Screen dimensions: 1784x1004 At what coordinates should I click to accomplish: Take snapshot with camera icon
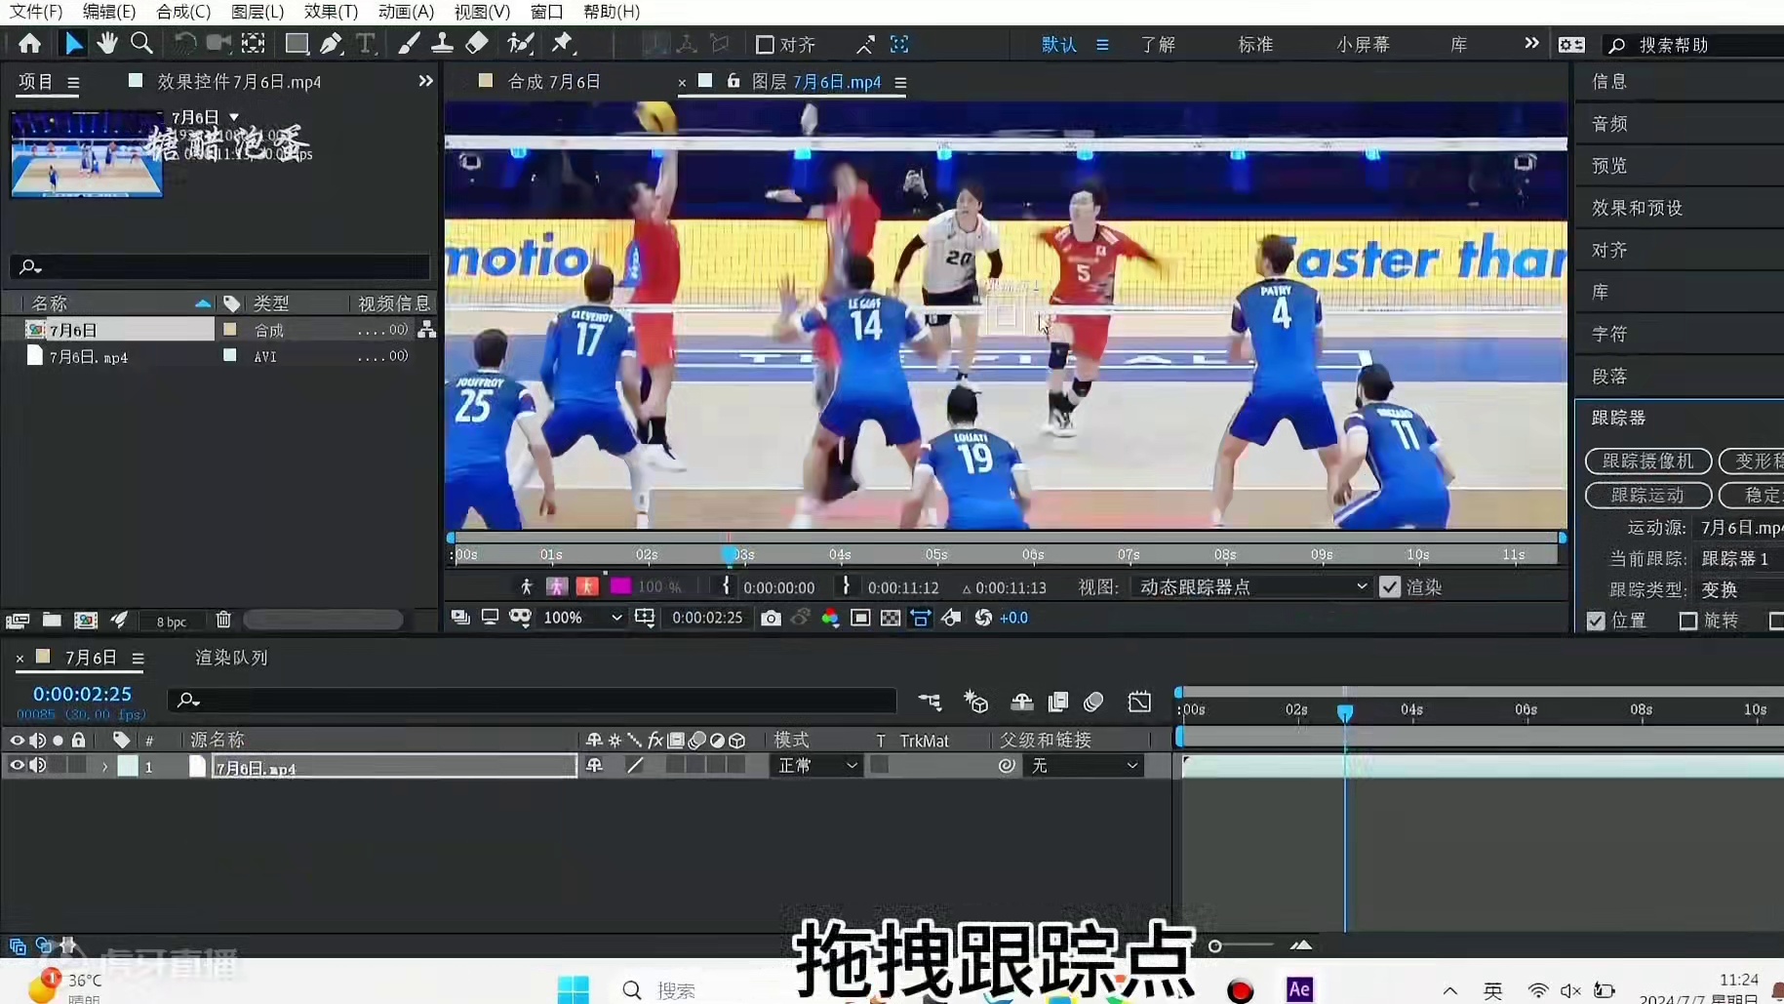pyautogui.click(x=771, y=618)
